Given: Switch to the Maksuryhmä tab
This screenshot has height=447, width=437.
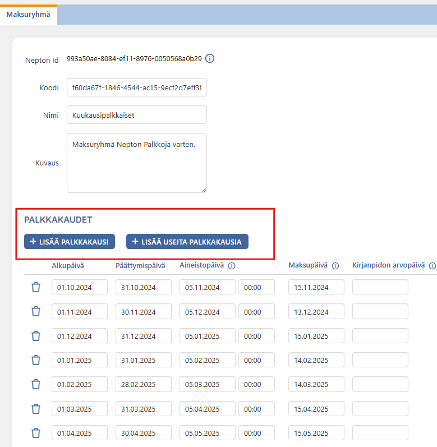Looking at the screenshot, I should 28,15.
